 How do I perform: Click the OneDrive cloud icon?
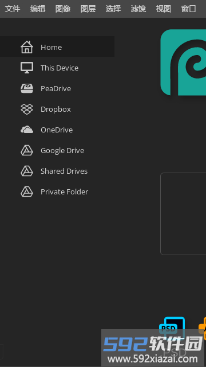[27, 130]
